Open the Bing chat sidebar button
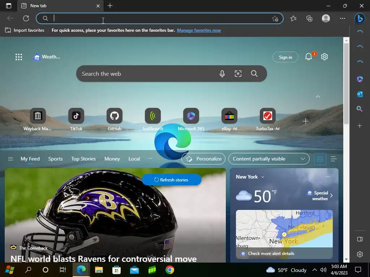 [x=360, y=18]
